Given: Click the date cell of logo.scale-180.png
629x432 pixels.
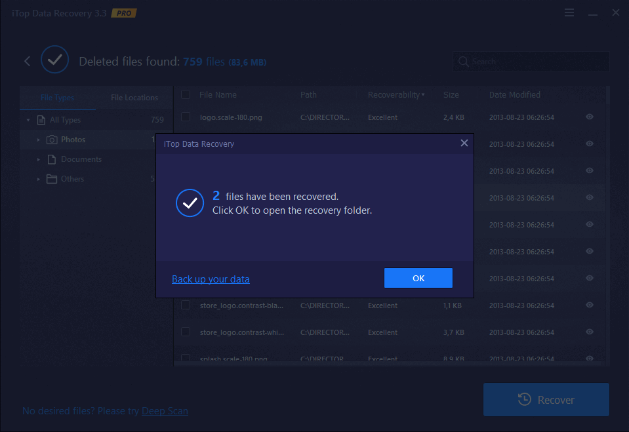Looking at the screenshot, I should point(521,117).
